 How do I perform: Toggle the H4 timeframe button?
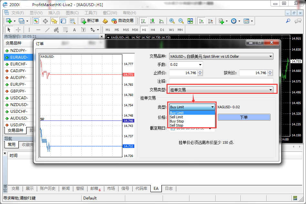point(153,30)
